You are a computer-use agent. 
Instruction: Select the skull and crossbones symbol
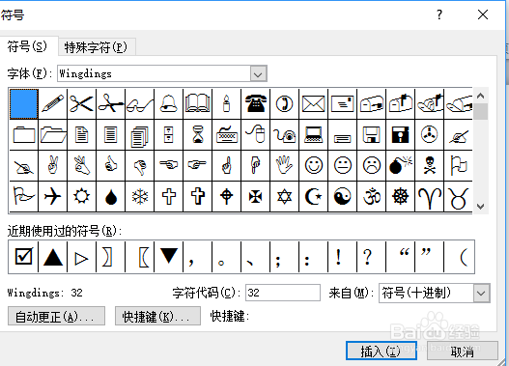point(429,165)
